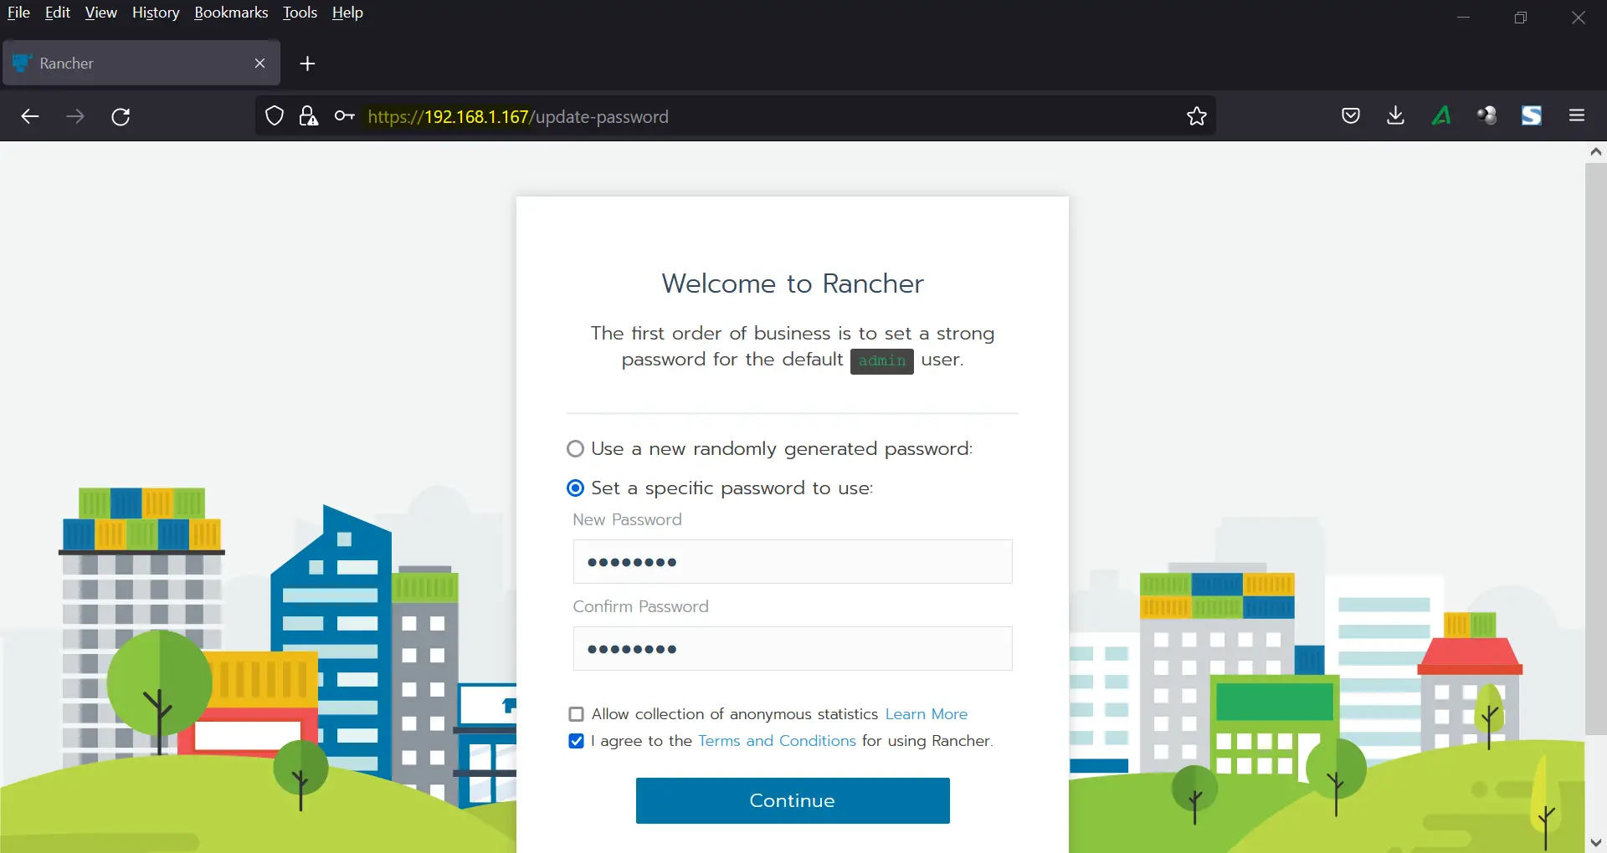The width and height of the screenshot is (1607, 853).
Task: Open the blue S extension
Action: click(1532, 116)
